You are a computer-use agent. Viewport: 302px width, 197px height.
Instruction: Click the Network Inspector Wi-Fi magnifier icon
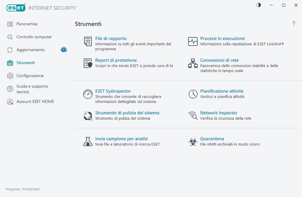point(193,116)
